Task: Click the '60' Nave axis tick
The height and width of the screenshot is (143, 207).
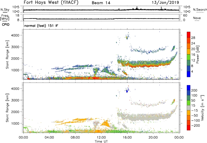Action: click(x=185, y=15)
